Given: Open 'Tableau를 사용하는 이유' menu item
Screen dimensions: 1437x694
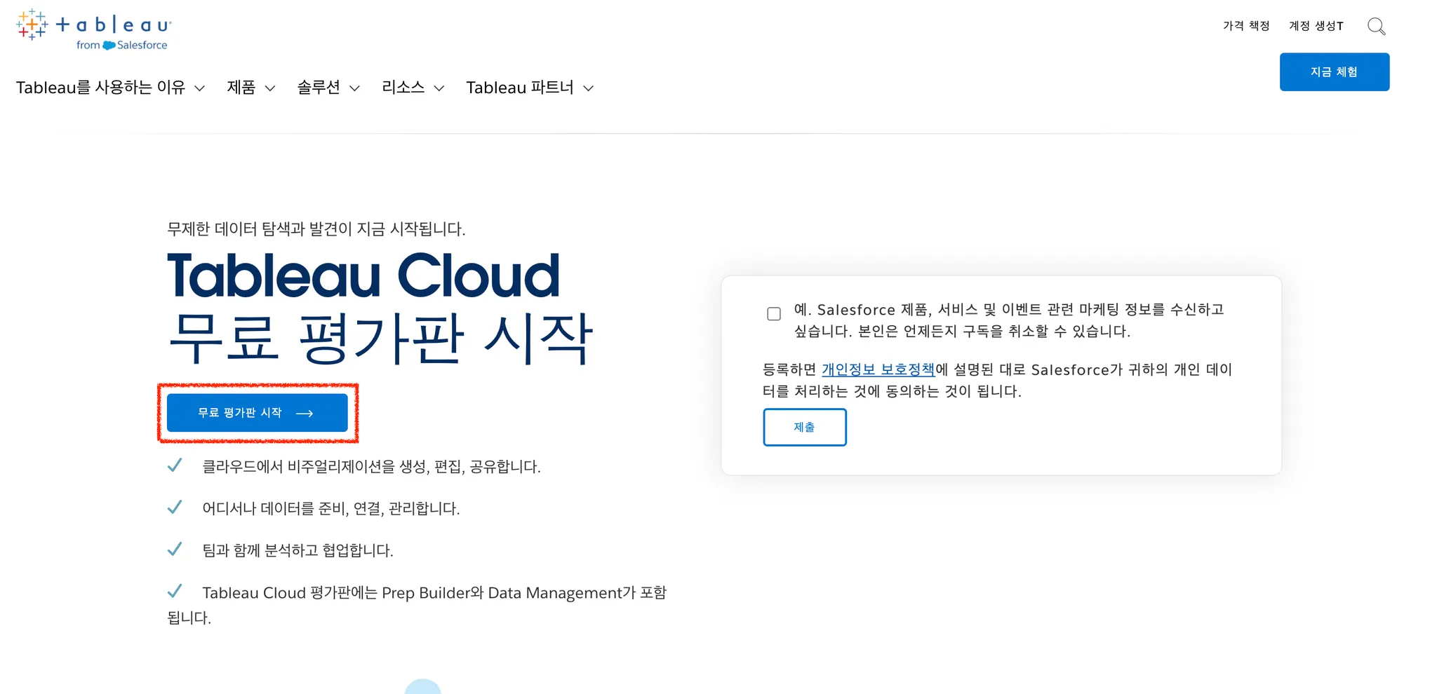Looking at the screenshot, I should [100, 88].
